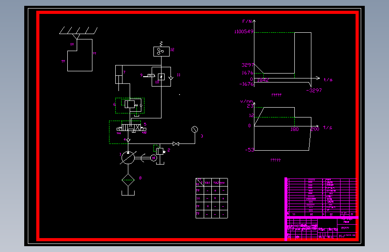Select YA1 label beside directional valve
389x252 pixels.
coord(119,133)
